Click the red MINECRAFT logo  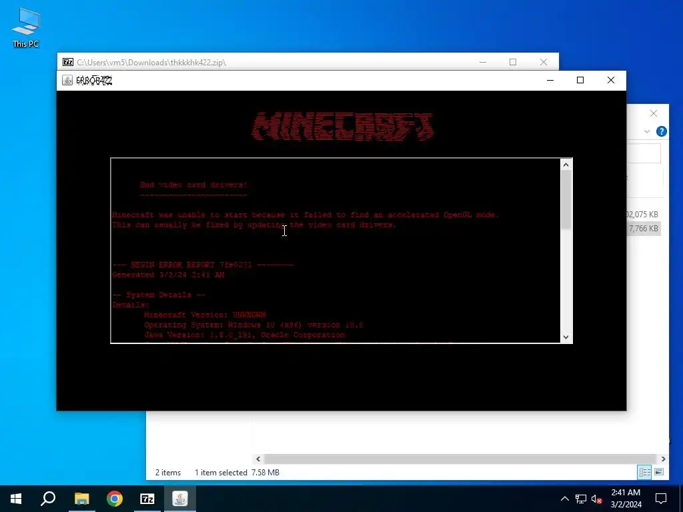(x=342, y=127)
